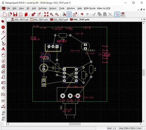Activate the Select mode arrow tool

click(x=117, y=14)
